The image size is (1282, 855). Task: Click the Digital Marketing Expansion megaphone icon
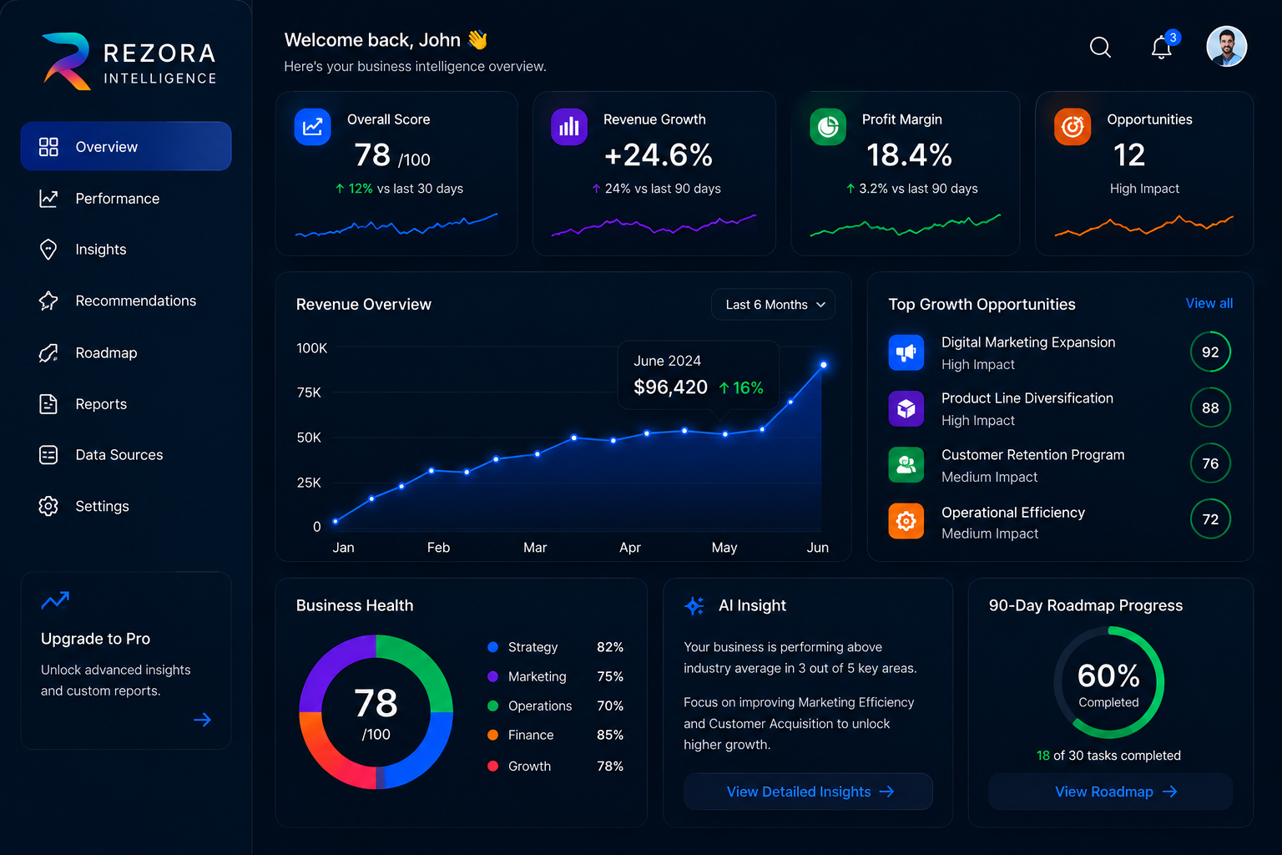pos(906,352)
